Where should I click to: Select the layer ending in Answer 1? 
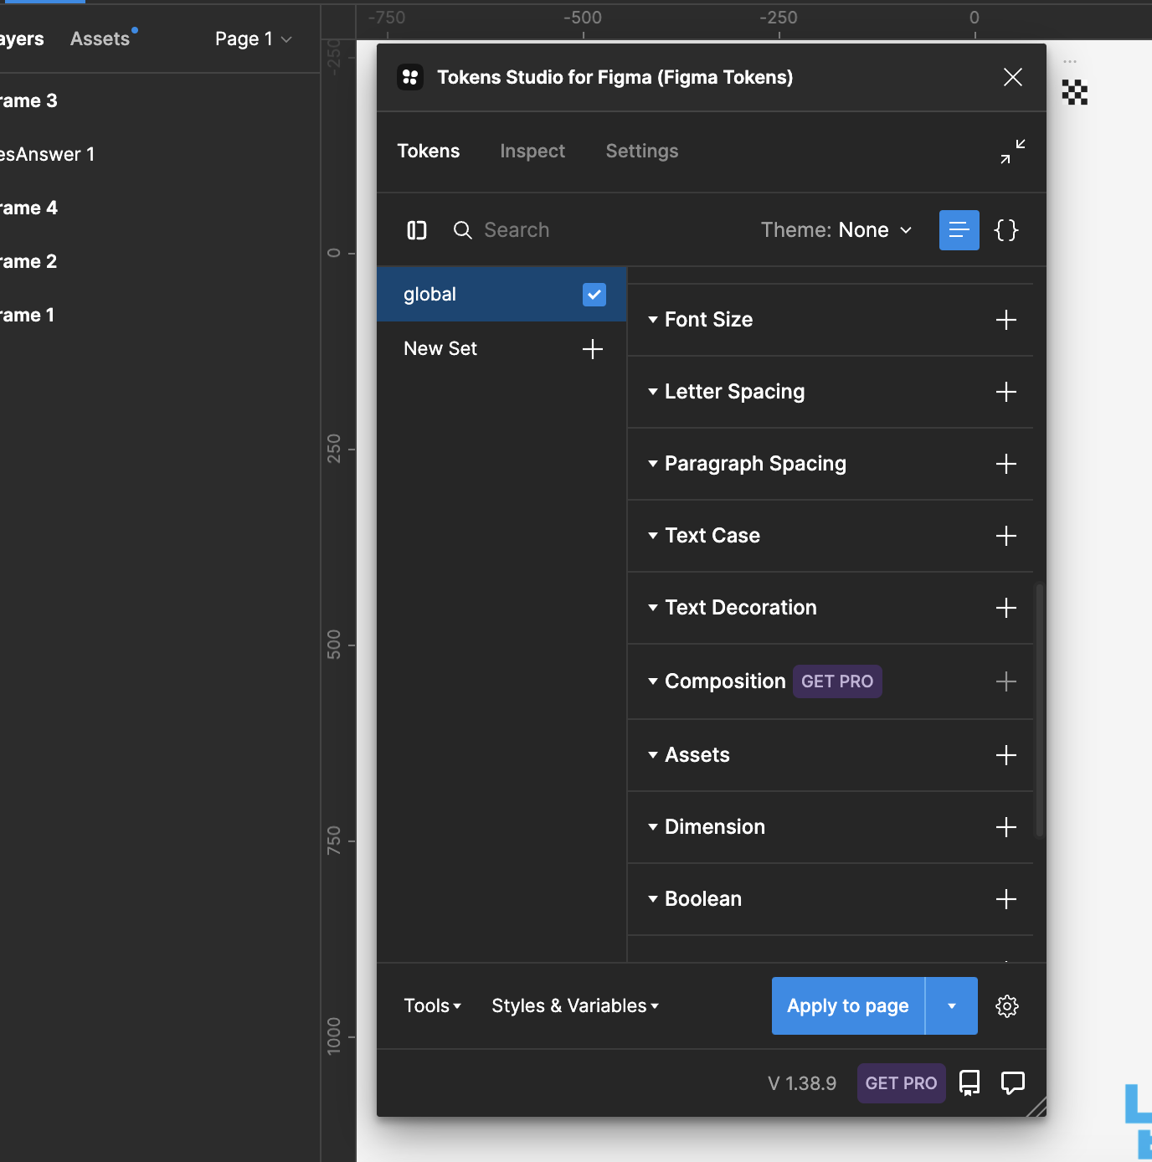(47, 155)
